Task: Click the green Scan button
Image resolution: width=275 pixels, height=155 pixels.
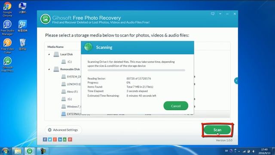Action: click(x=217, y=130)
